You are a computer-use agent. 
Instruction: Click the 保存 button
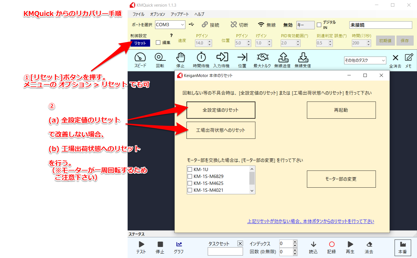coord(405,41)
